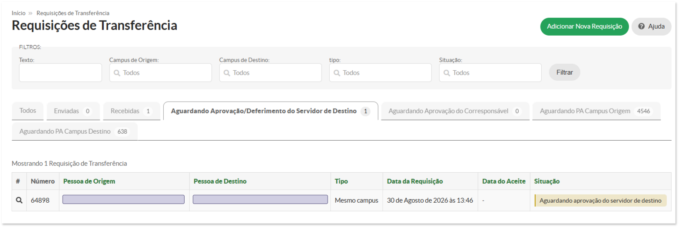Click search icon in Situação filter
679x227 pixels.
tap(447, 73)
